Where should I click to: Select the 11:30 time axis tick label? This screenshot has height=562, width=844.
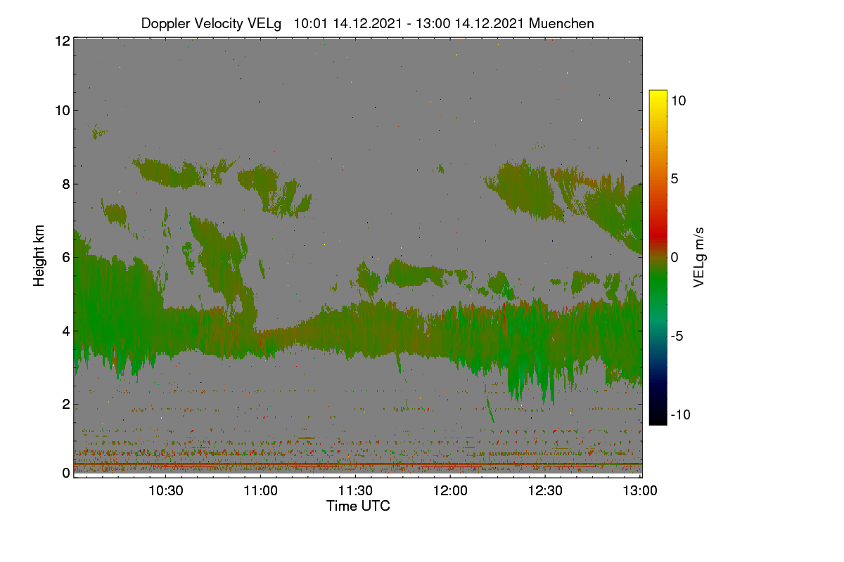pyautogui.click(x=356, y=490)
